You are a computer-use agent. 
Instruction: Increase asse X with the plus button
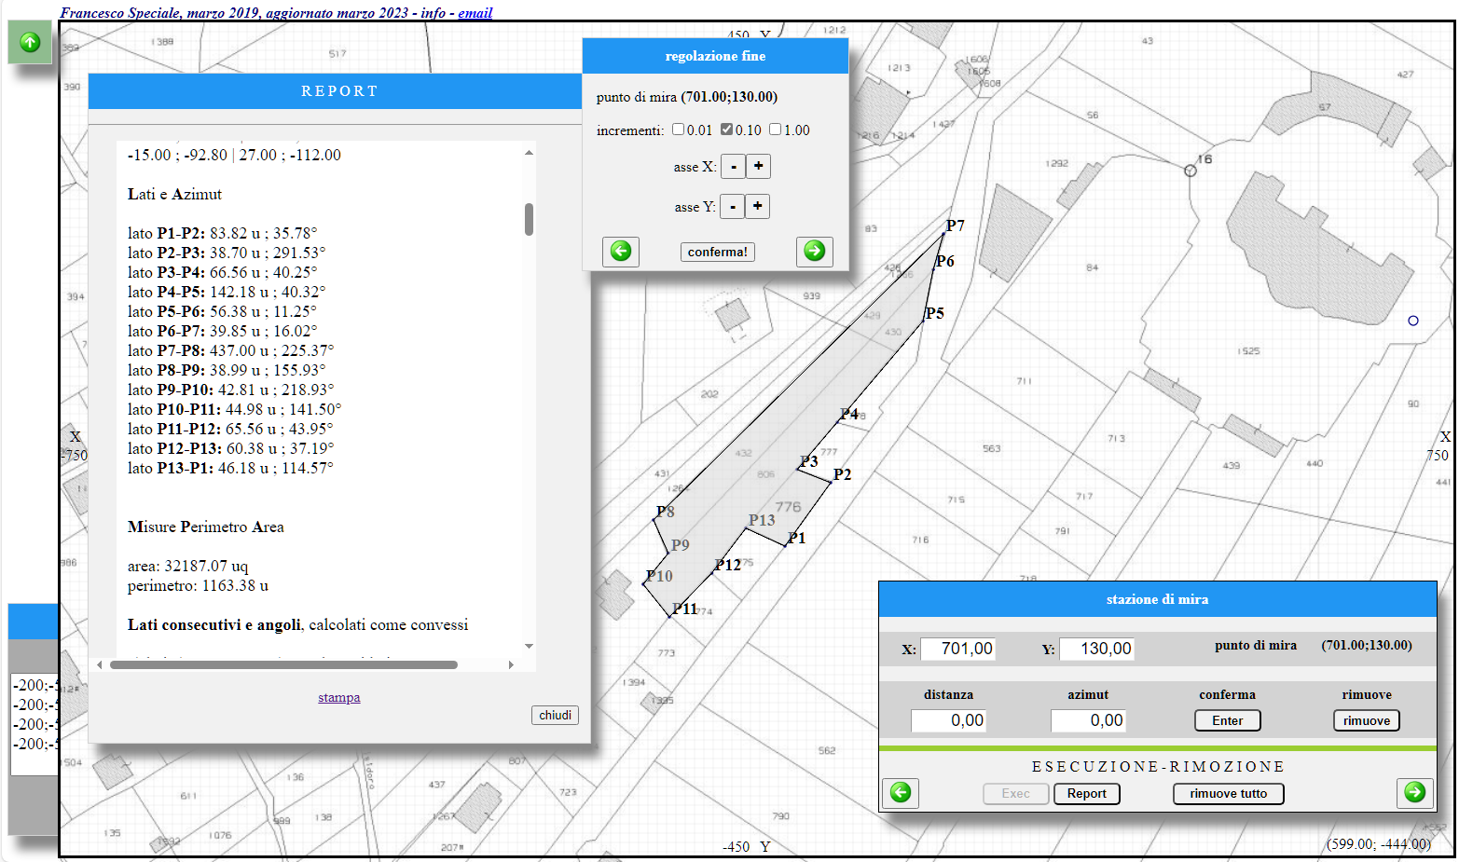click(x=758, y=167)
